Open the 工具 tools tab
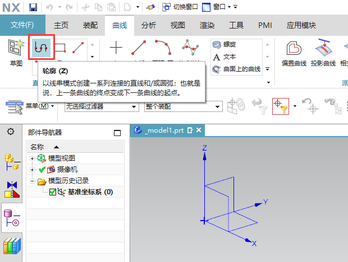 (x=236, y=25)
